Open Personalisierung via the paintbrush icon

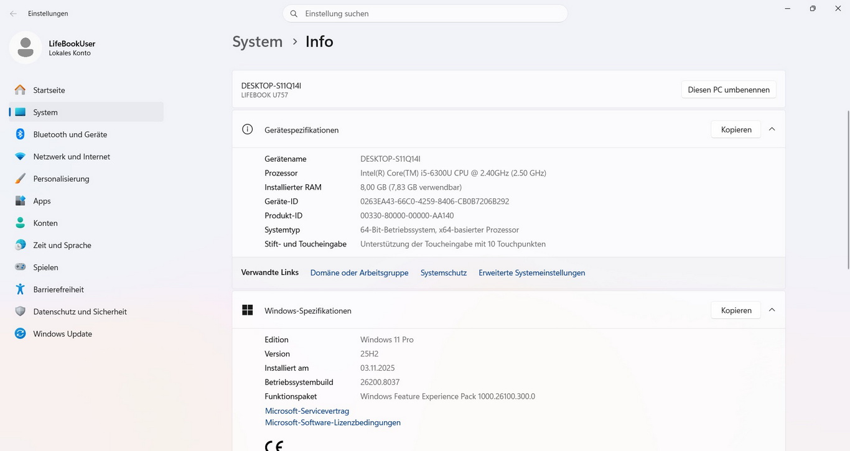tap(21, 179)
